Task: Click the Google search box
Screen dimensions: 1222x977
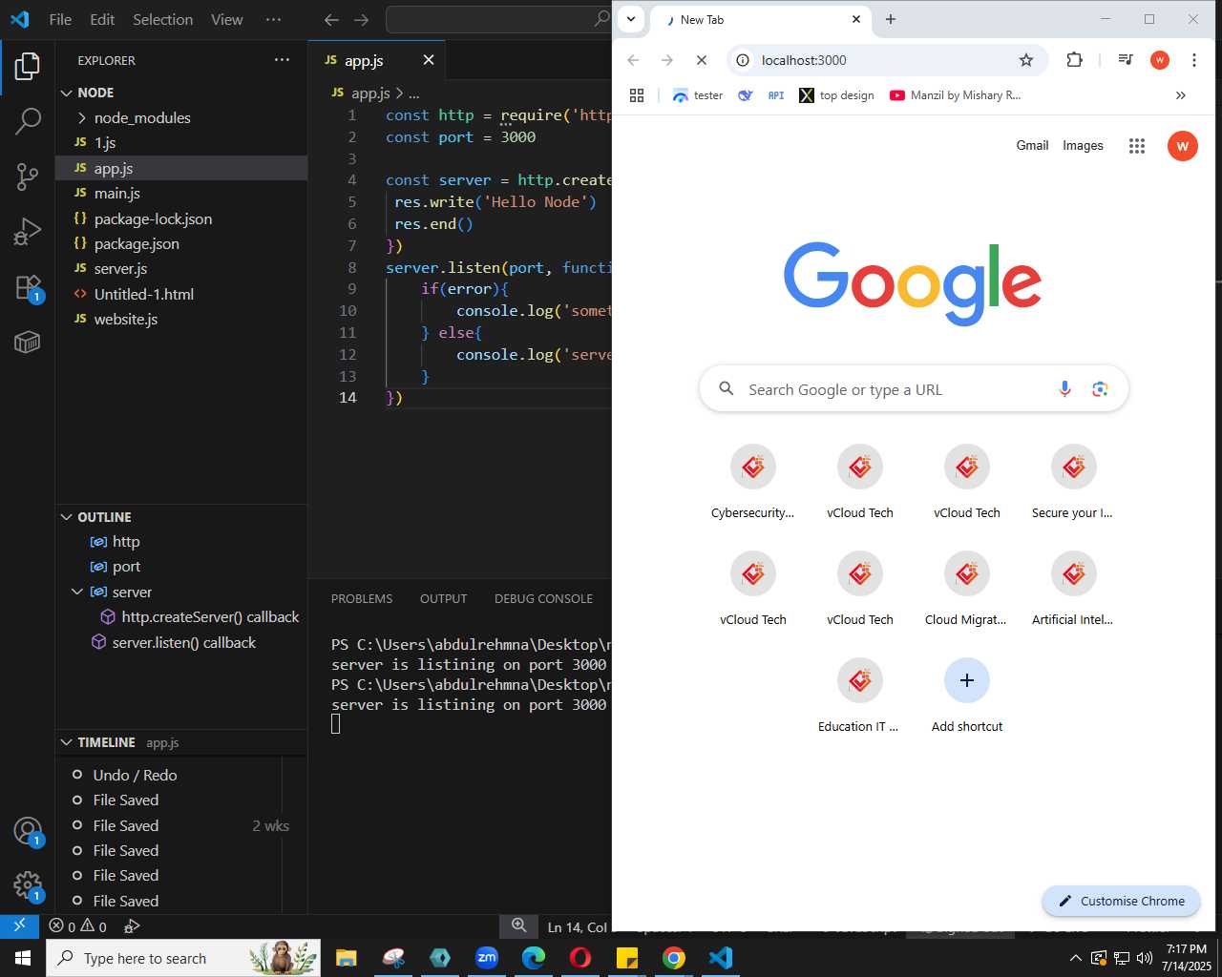Action: tap(914, 389)
